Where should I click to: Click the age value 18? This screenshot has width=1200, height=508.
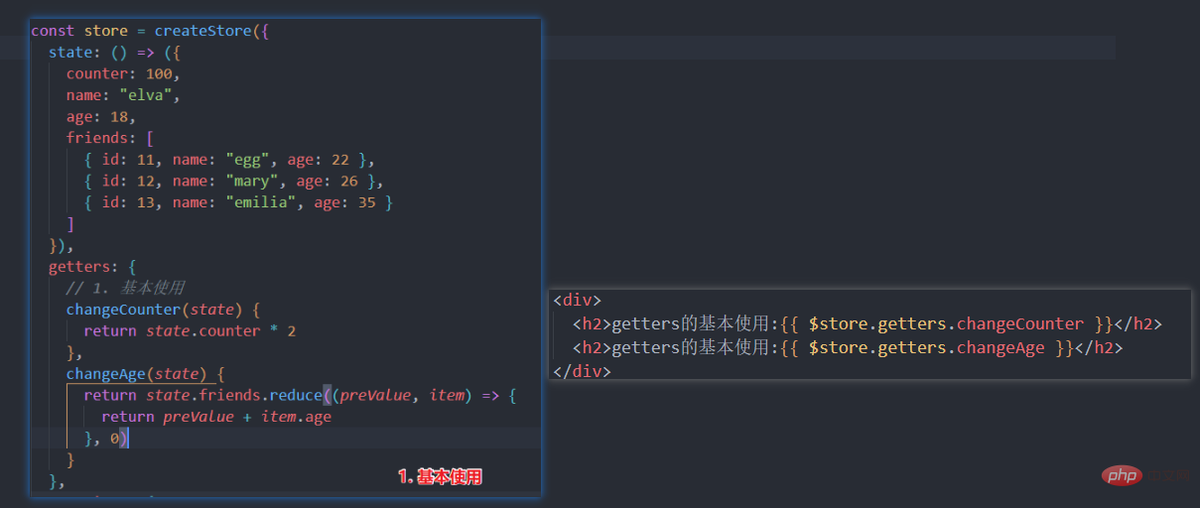point(117,117)
